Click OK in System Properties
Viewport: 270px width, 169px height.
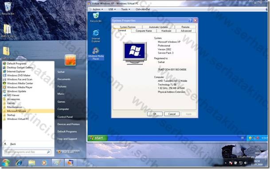(x=155, y=114)
